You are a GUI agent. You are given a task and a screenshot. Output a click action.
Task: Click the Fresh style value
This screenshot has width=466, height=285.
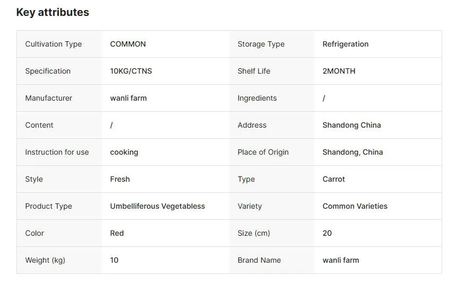click(120, 179)
